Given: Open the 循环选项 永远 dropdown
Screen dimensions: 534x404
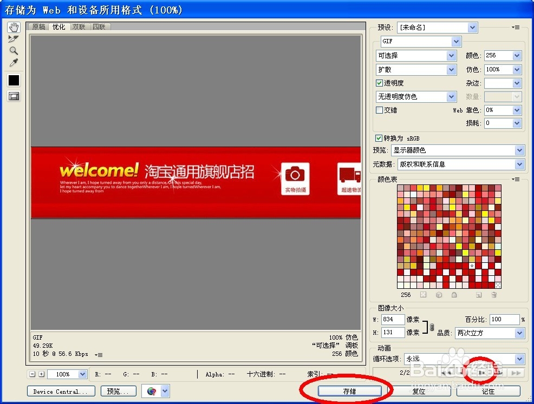Looking at the screenshot, I should coord(464,359).
